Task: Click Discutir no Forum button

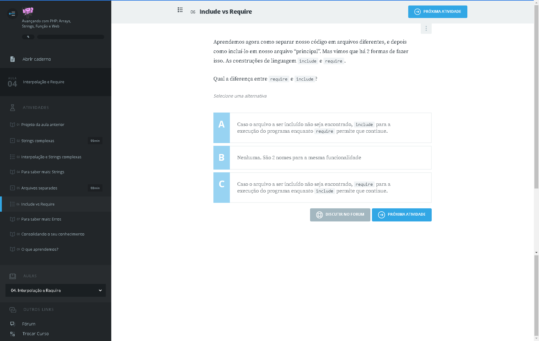Action: point(340,215)
